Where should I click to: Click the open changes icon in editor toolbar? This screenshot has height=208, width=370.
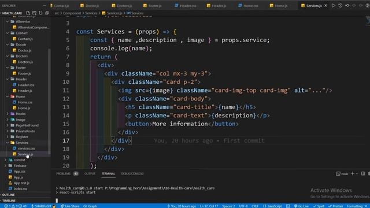(x=347, y=5)
